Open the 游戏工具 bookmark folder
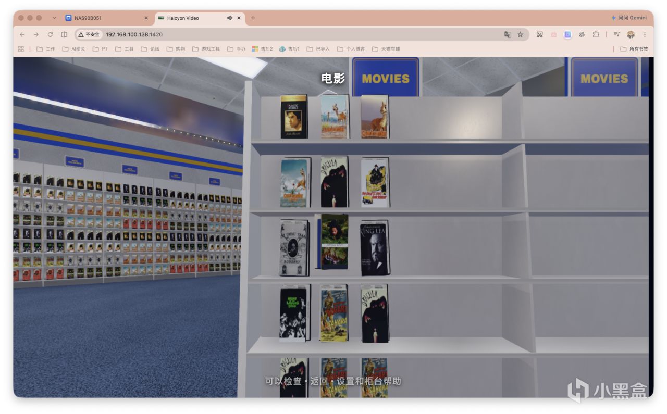 pos(206,49)
